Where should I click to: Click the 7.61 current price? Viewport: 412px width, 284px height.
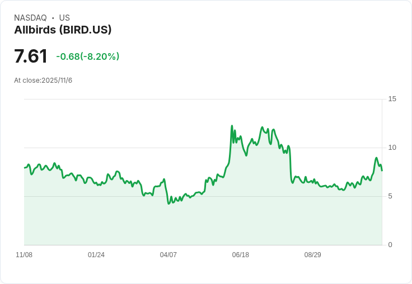coord(31,56)
